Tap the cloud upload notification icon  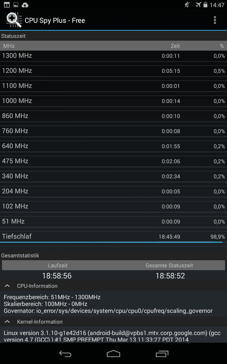coord(25,5)
